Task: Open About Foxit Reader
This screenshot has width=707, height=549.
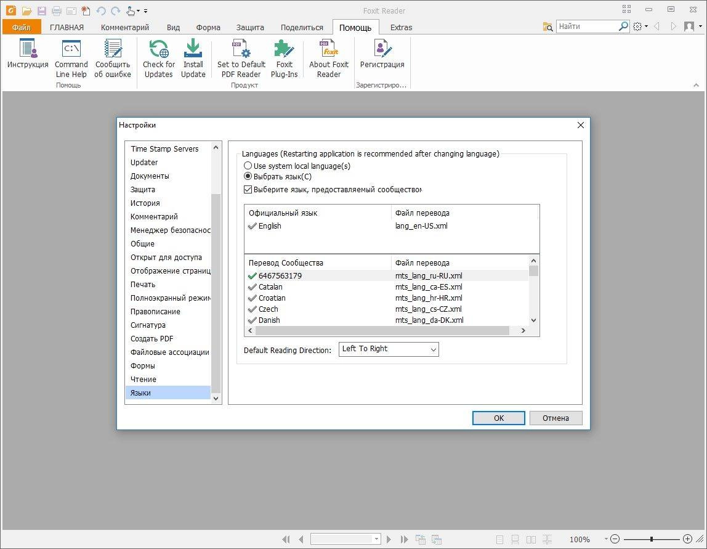Action: [329, 58]
